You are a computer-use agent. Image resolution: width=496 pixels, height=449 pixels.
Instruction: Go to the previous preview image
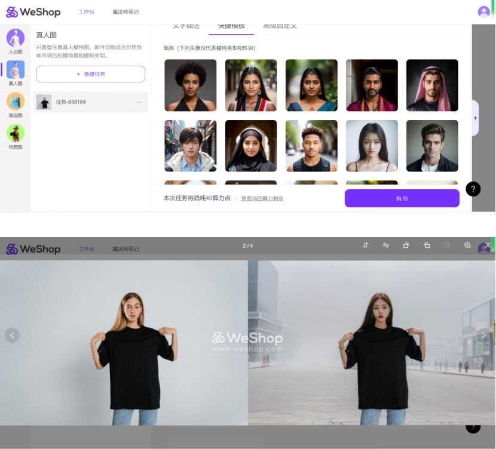(x=12, y=335)
